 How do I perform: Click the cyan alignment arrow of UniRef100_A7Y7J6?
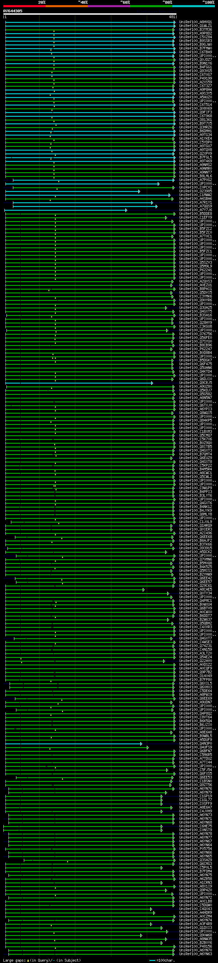point(66,210)
